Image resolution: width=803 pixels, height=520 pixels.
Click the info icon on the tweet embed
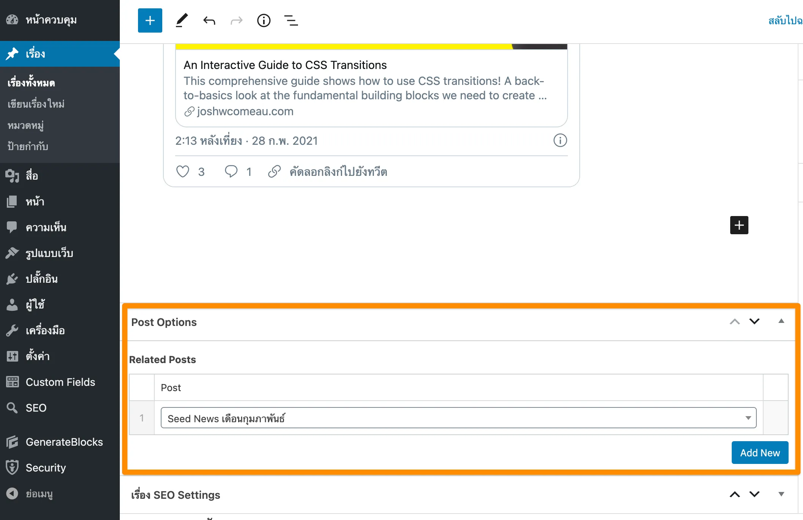point(560,140)
